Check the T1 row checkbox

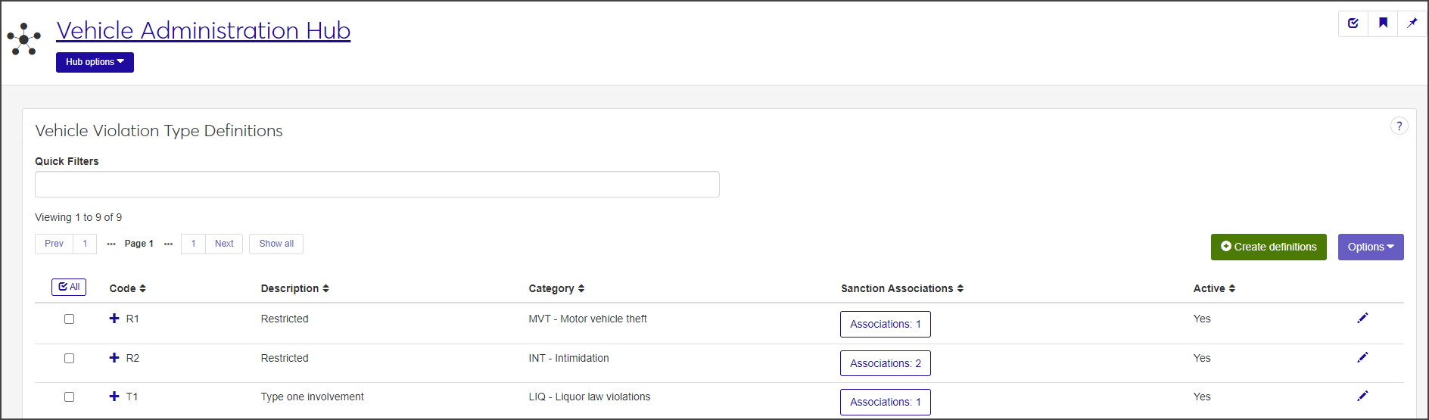(70, 397)
